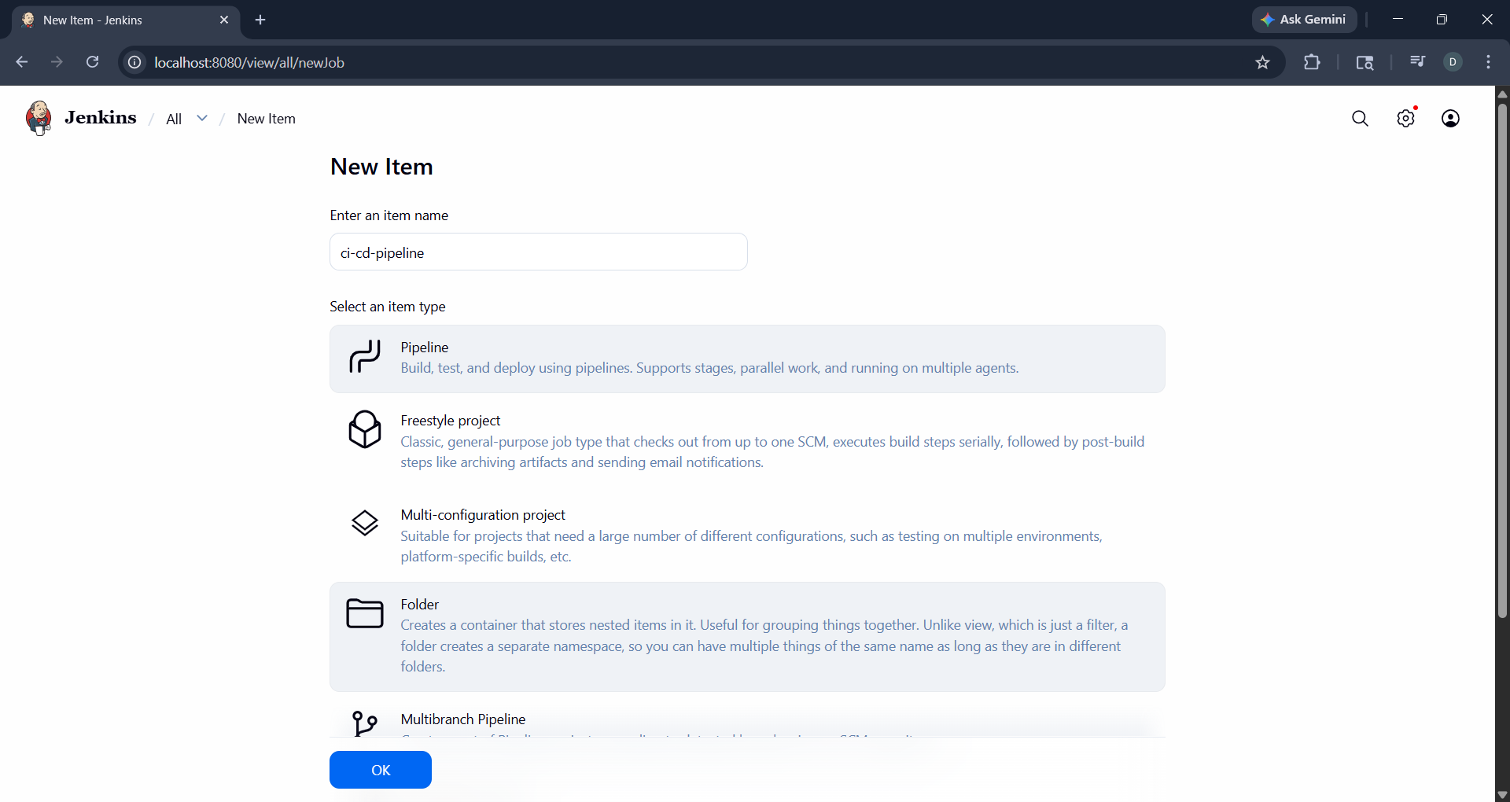This screenshot has height=802, width=1510.
Task: Switch to the New Item - Jenkins tab
Action: 118,20
